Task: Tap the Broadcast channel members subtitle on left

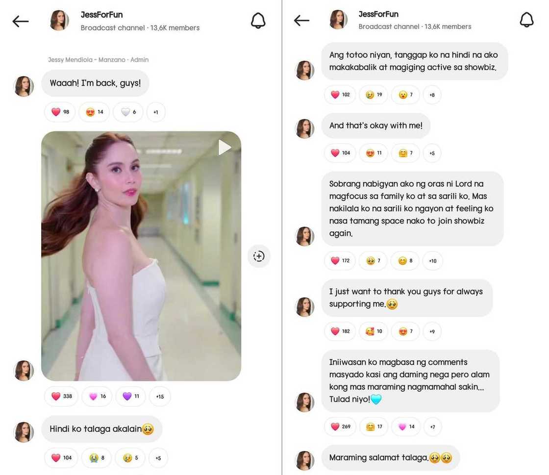Action: [x=140, y=28]
